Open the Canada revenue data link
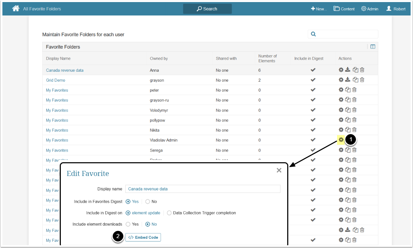 pos(65,70)
